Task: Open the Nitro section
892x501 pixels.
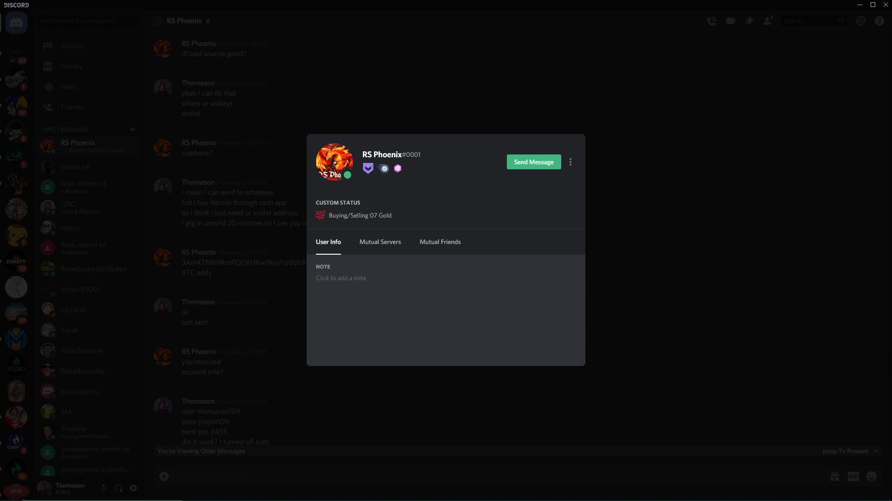Action: point(88,86)
